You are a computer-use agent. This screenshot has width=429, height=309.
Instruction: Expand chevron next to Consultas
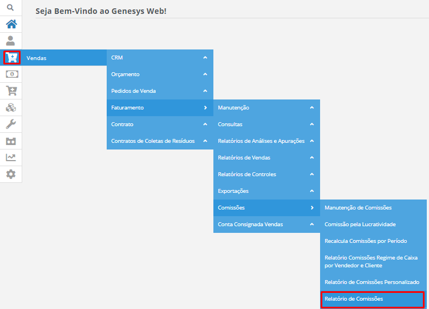(312, 124)
